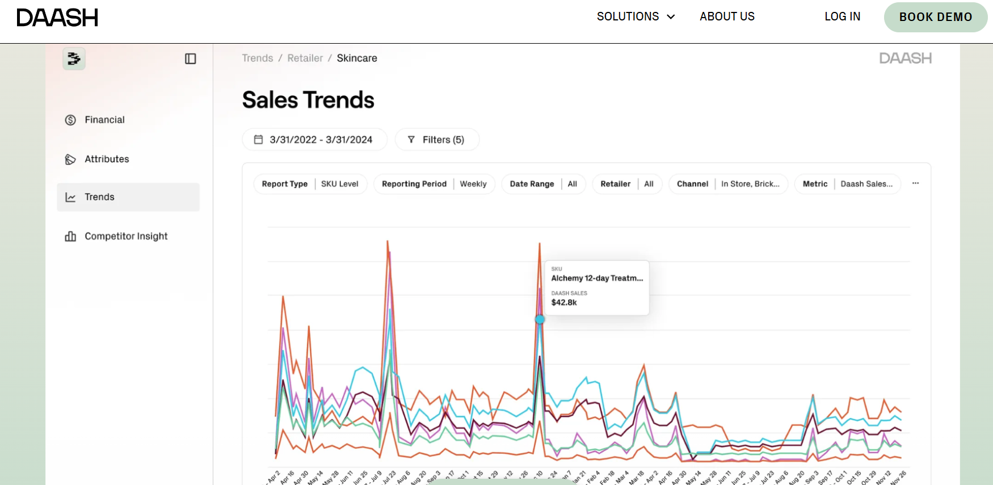Select Competitor Insight in the sidebar
This screenshot has height=485, width=993.
coord(126,237)
